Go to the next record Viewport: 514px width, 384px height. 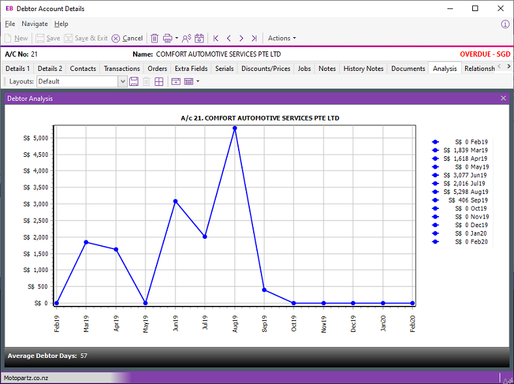(x=241, y=38)
